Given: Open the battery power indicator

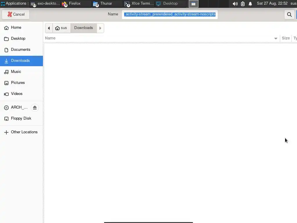Looking at the screenshot, I should 243,4.
